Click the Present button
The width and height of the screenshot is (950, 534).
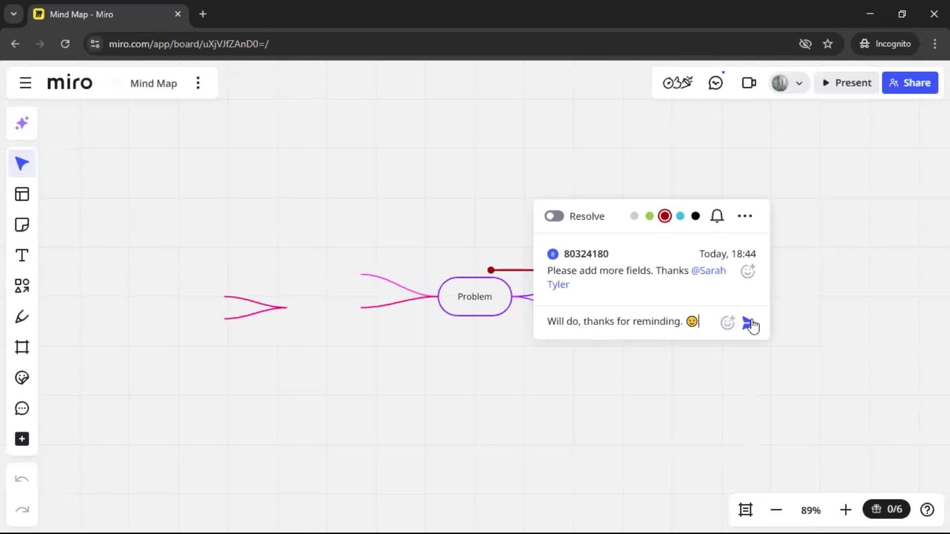[x=847, y=83]
